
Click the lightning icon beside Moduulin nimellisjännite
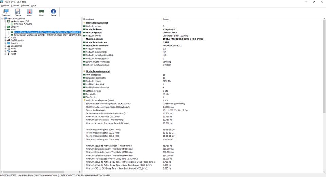[84, 100]
